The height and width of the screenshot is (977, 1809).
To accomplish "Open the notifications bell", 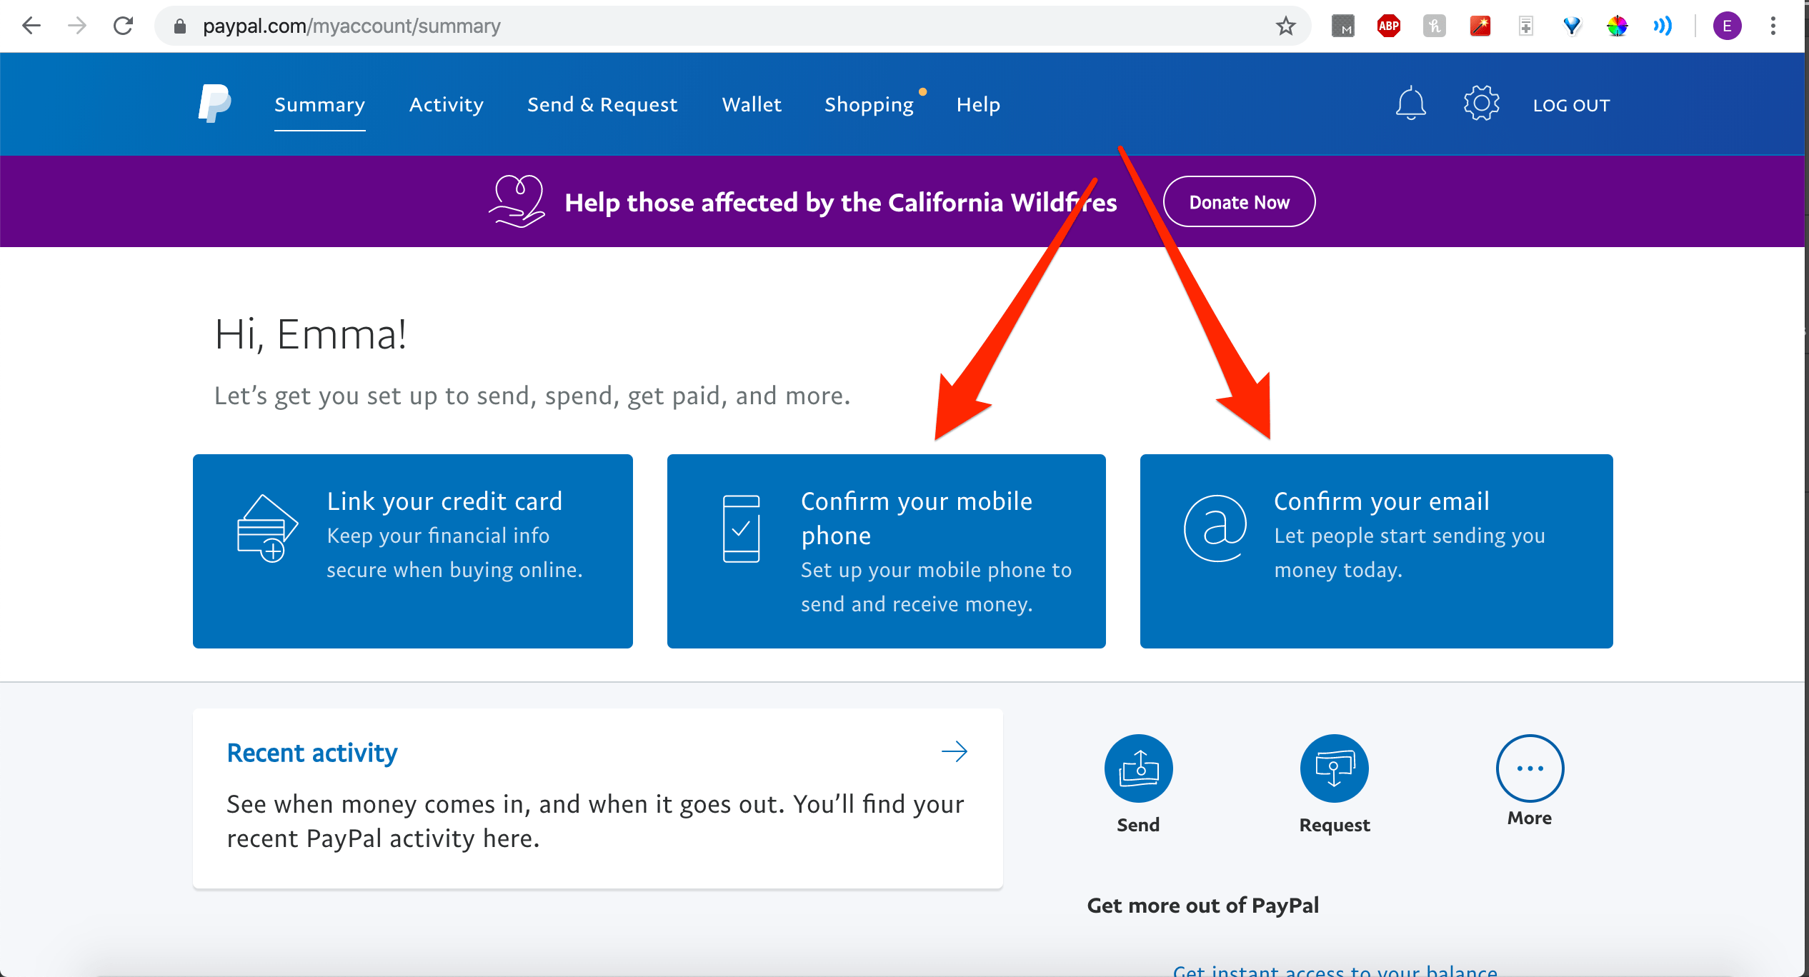I will coord(1410,104).
